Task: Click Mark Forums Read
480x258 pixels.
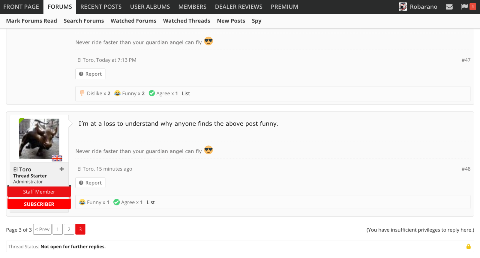Action: 31,21
